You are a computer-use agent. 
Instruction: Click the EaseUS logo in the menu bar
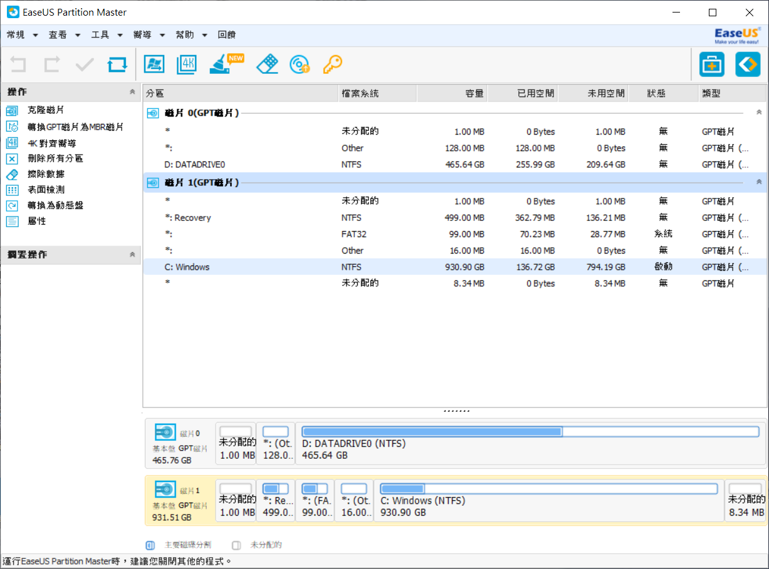tap(738, 35)
